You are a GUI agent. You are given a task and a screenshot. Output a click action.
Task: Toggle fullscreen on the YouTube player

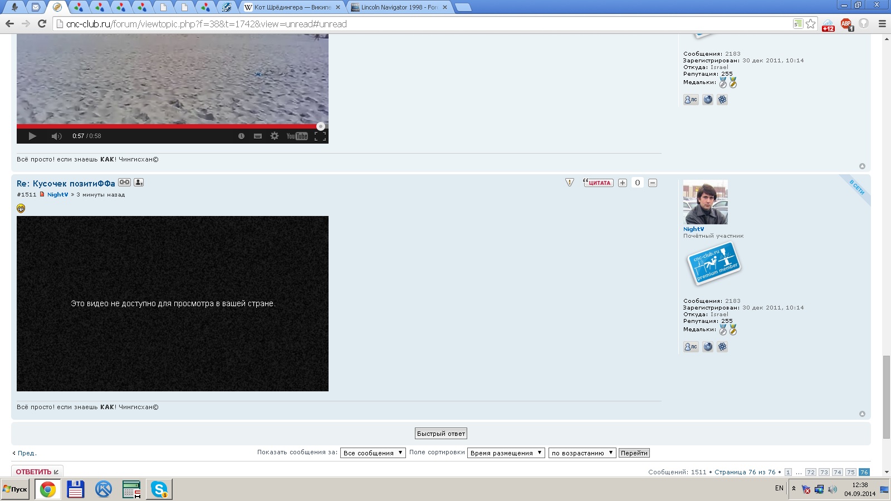tap(320, 136)
